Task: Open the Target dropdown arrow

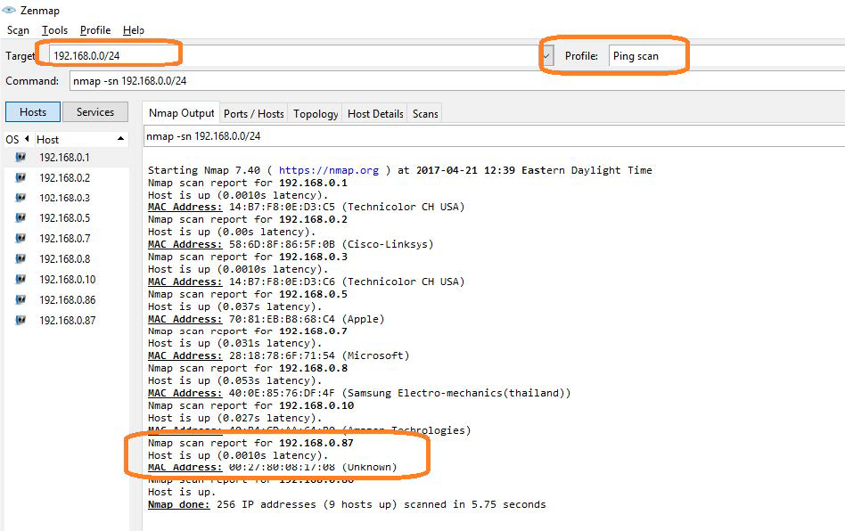Action: (x=546, y=56)
